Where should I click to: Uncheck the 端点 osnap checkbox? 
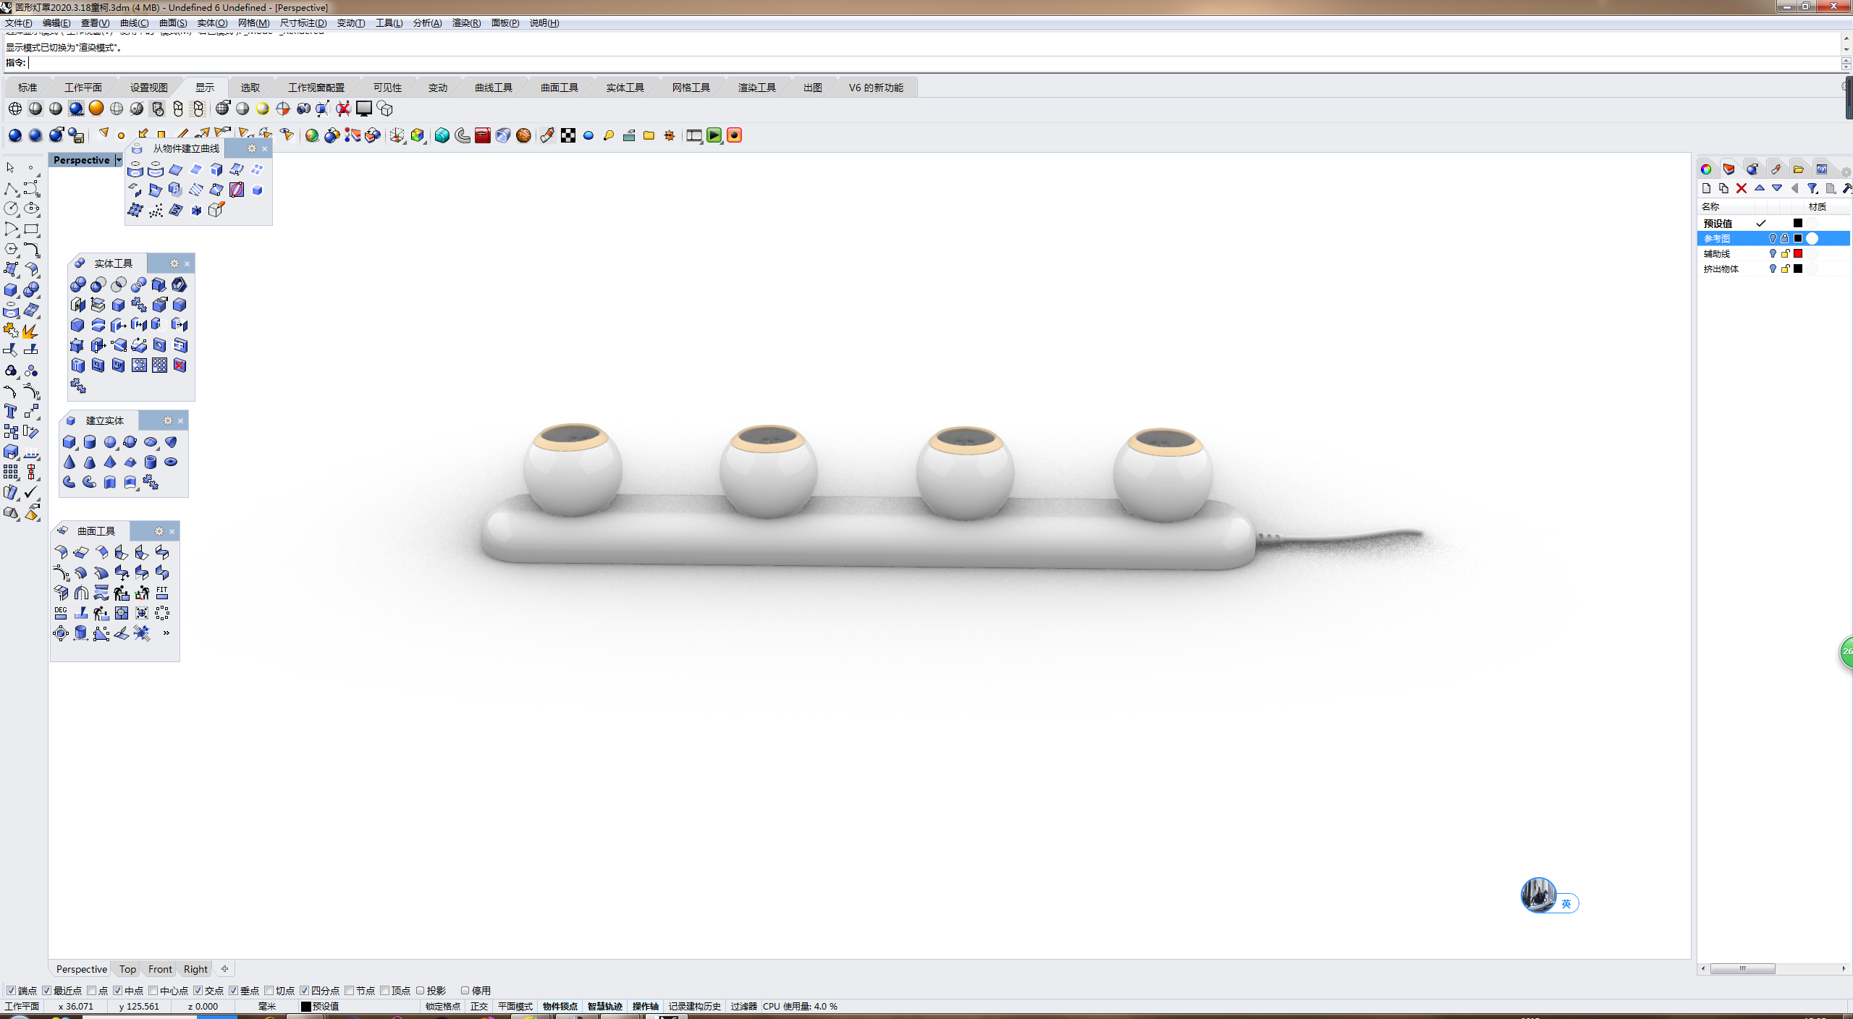pyautogui.click(x=11, y=990)
